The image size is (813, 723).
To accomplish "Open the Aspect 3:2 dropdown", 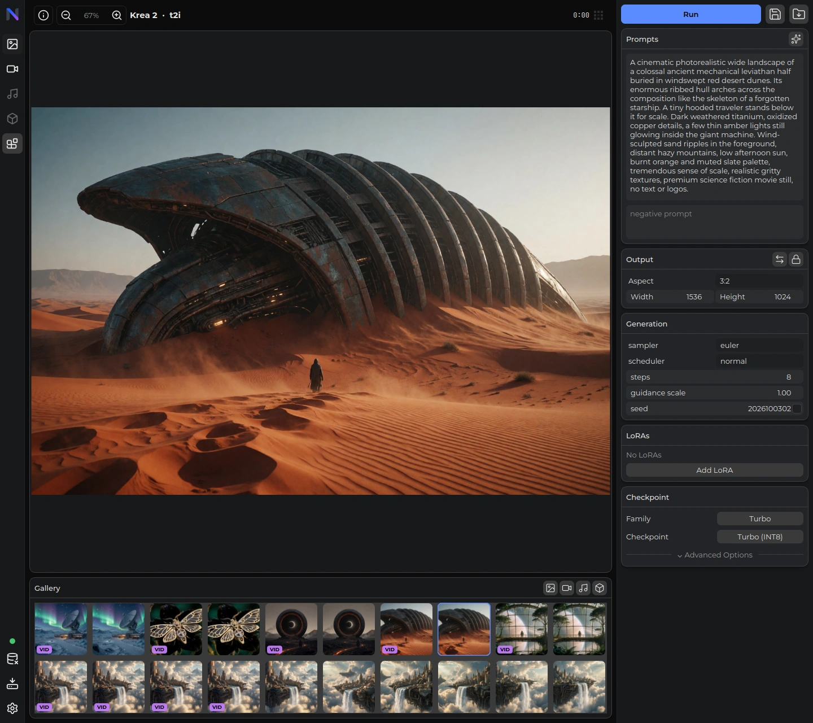I will tap(759, 281).
